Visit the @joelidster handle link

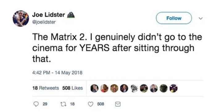(x=44, y=22)
